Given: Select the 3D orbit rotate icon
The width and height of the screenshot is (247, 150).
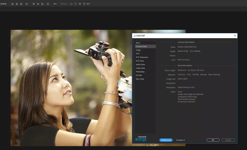Looking at the screenshot, I should click(x=71, y=4).
